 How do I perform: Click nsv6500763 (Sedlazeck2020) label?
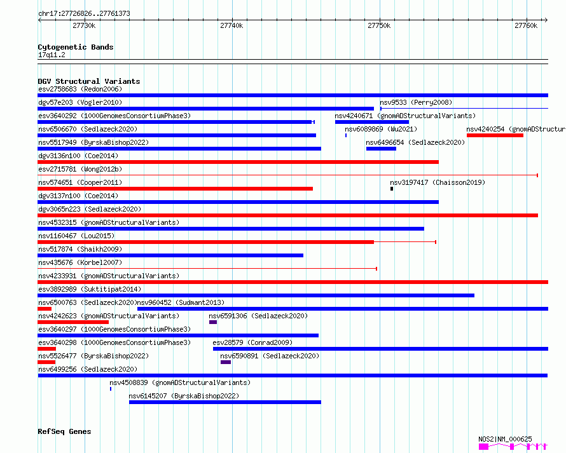[88, 302]
